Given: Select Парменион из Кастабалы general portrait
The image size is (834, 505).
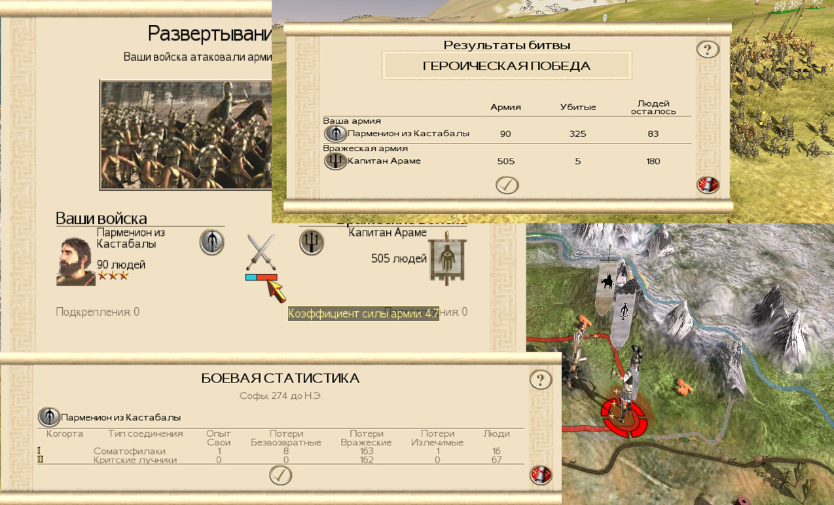Looking at the screenshot, I should point(76,261).
